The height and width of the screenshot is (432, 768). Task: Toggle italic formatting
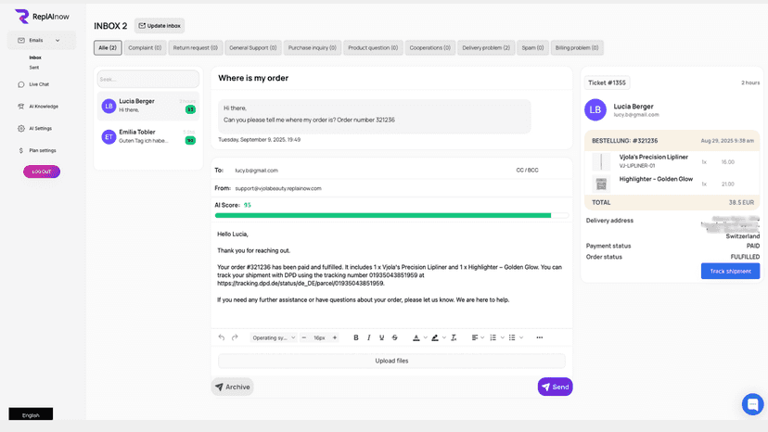(369, 337)
